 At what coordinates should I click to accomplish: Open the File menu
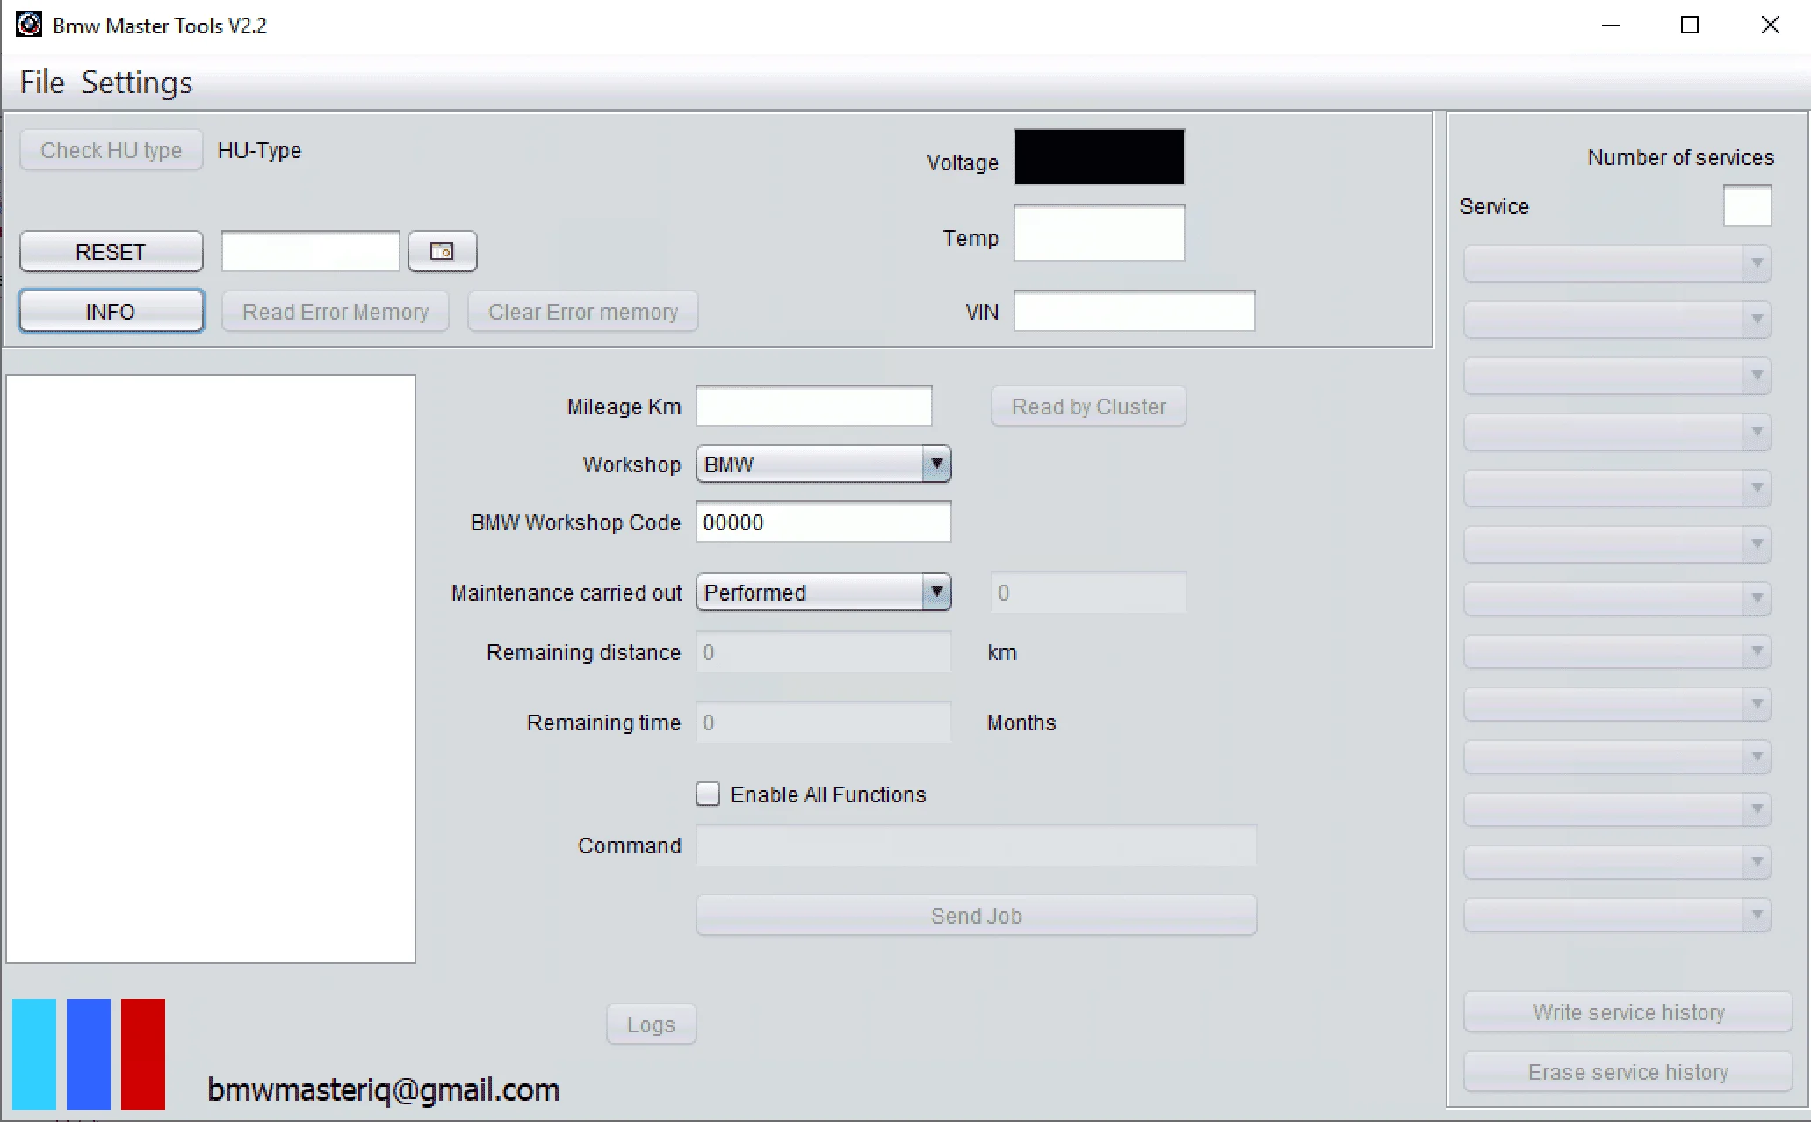pyautogui.click(x=42, y=83)
